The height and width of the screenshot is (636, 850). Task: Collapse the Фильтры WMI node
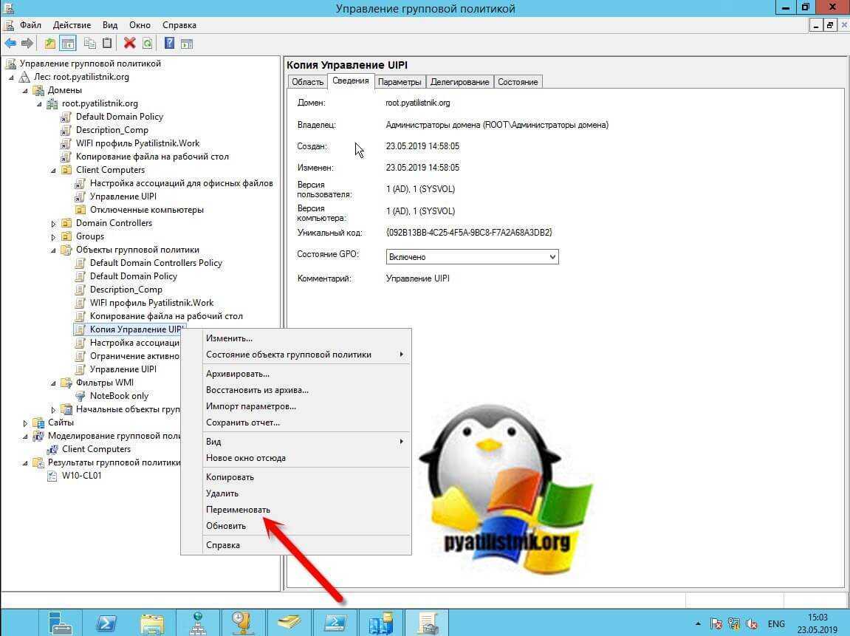53,383
